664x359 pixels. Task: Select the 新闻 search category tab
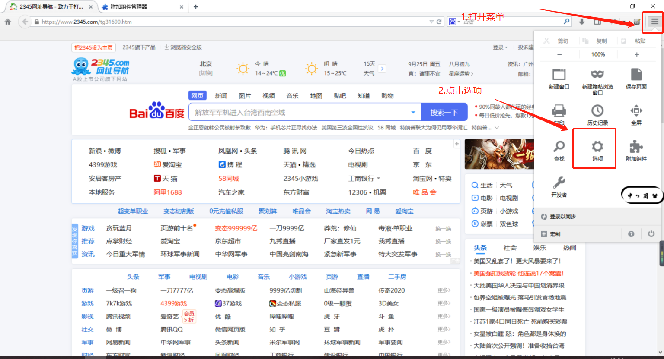221,96
